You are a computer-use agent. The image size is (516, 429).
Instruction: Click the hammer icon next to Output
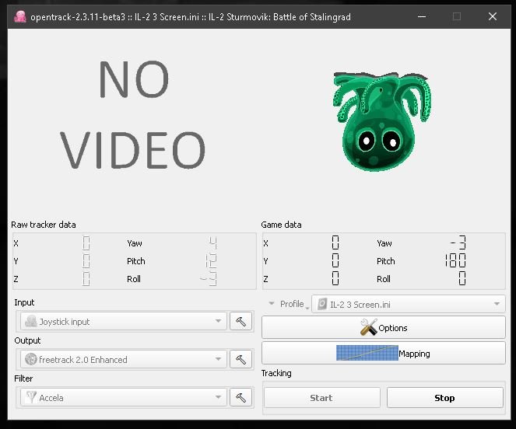coord(241,359)
